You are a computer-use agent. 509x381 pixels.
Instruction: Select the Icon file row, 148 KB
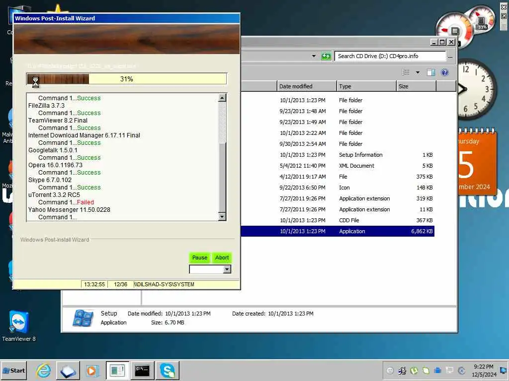tap(338, 188)
